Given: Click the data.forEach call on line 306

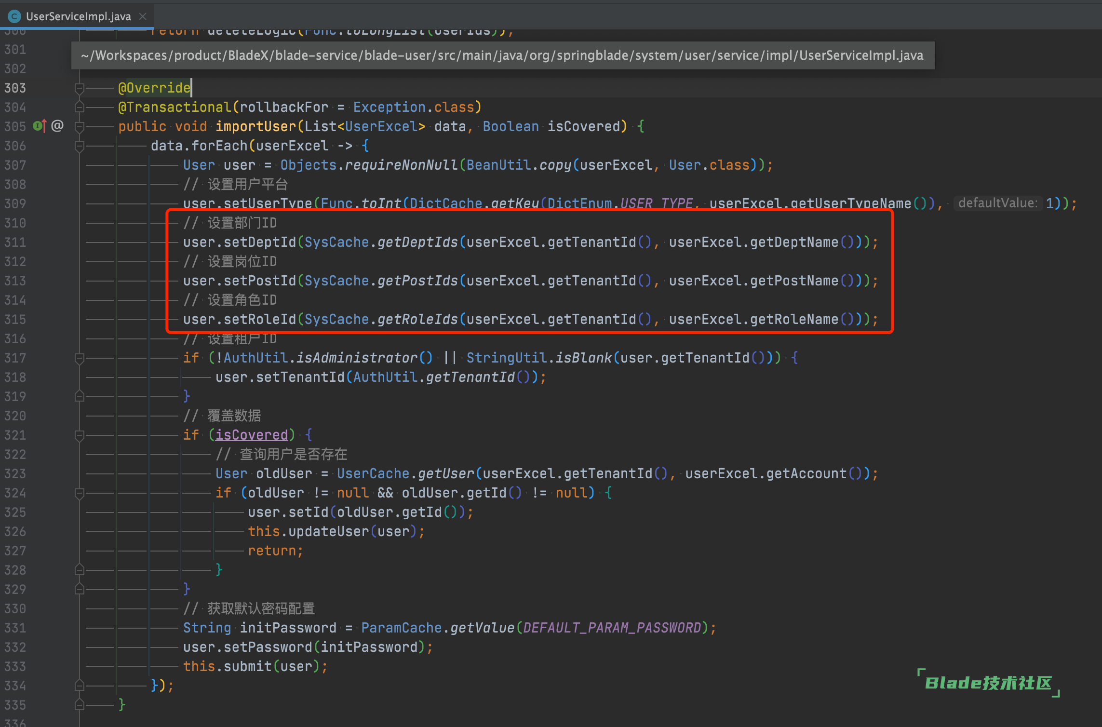Looking at the screenshot, I should coord(199,146).
